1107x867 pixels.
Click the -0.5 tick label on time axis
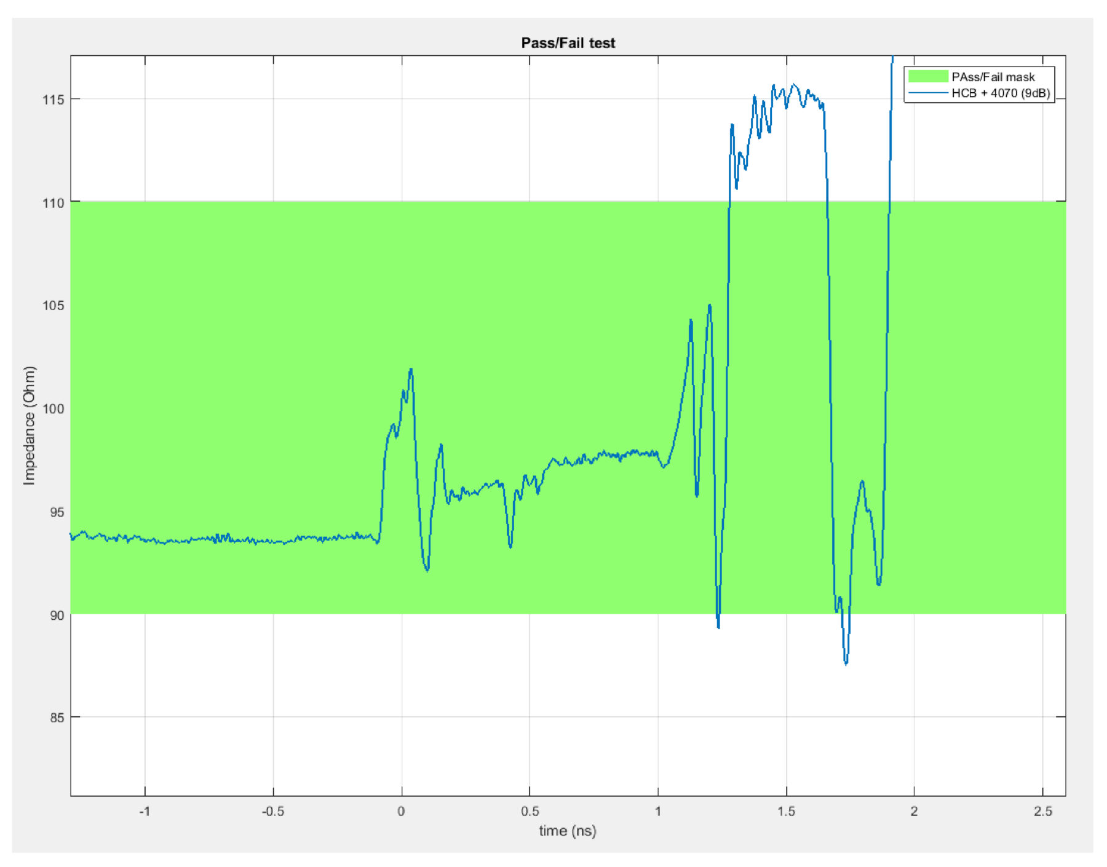pyautogui.click(x=272, y=811)
